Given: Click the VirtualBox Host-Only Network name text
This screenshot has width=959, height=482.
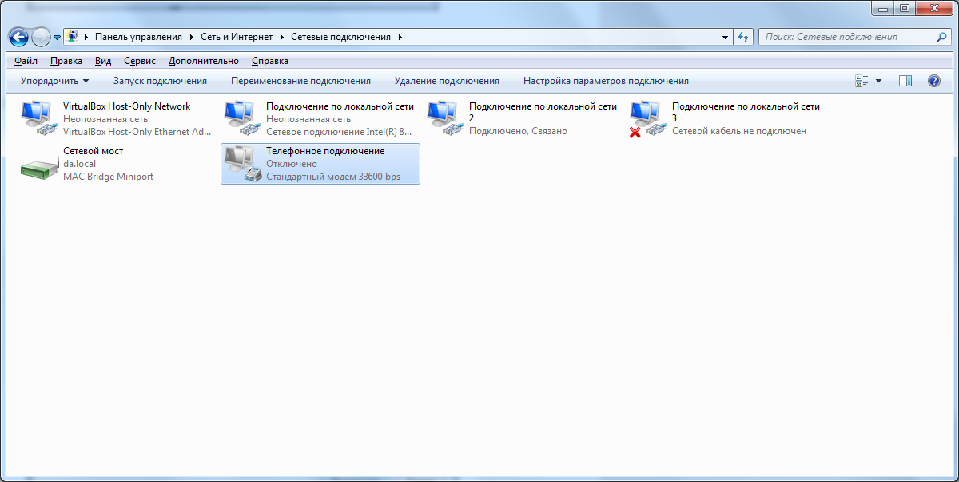Looking at the screenshot, I should 126,106.
